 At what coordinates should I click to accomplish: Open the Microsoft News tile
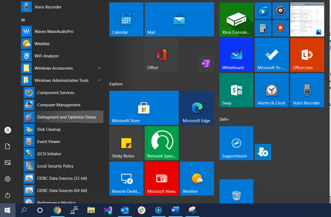[x=161, y=179]
